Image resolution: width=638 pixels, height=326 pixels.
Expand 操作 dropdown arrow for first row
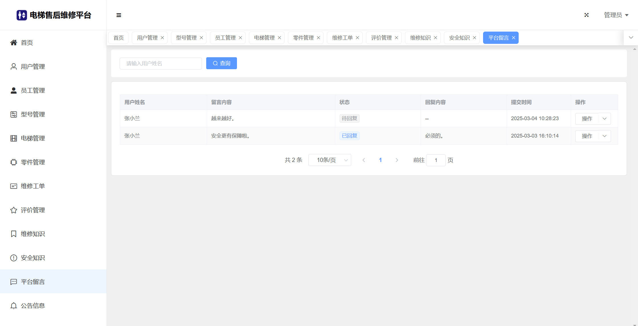[604, 119]
